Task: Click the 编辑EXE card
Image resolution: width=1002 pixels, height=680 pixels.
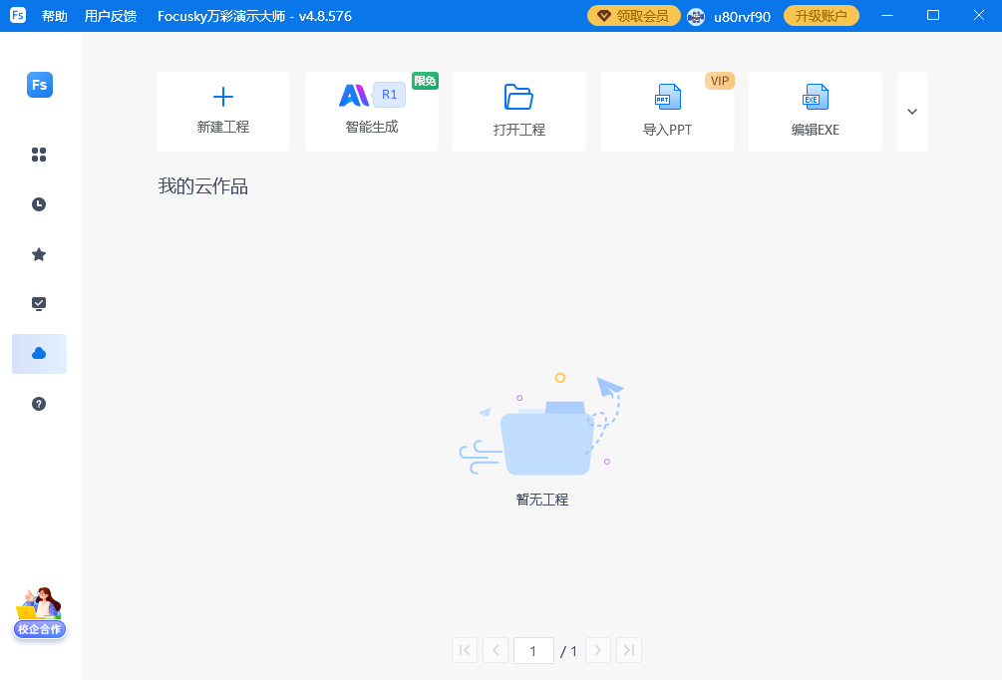Action: 815,112
